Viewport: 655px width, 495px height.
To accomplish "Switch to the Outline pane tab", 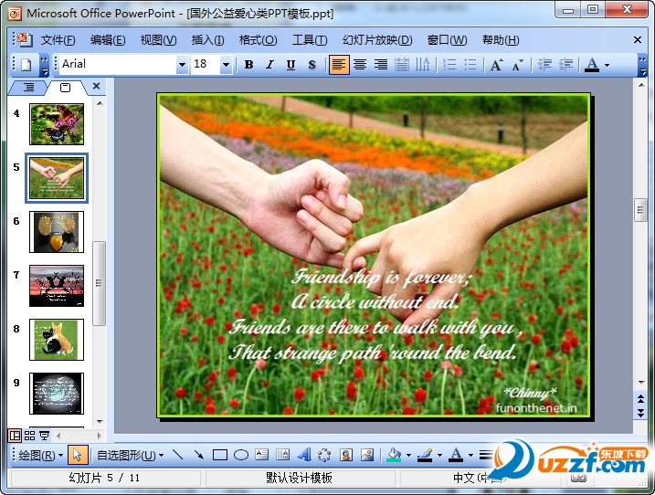I will pyautogui.click(x=29, y=88).
